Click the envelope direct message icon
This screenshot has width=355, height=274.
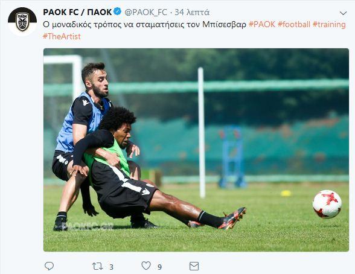[x=194, y=266]
